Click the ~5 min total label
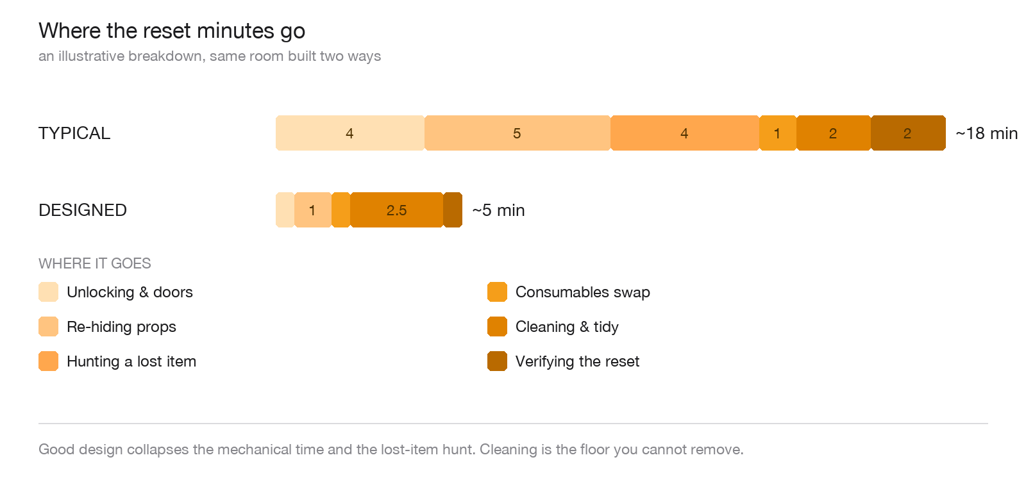This screenshot has height=487, width=1026. pyautogui.click(x=498, y=210)
